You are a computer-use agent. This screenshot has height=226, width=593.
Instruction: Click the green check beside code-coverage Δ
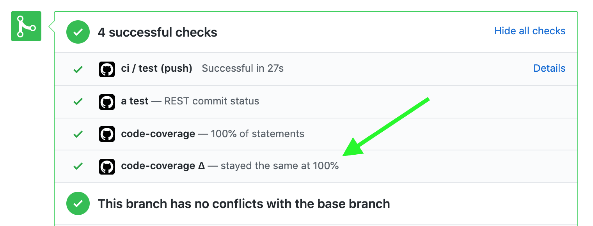coord(78,166)
